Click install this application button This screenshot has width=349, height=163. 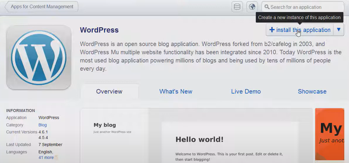[300, 30]
